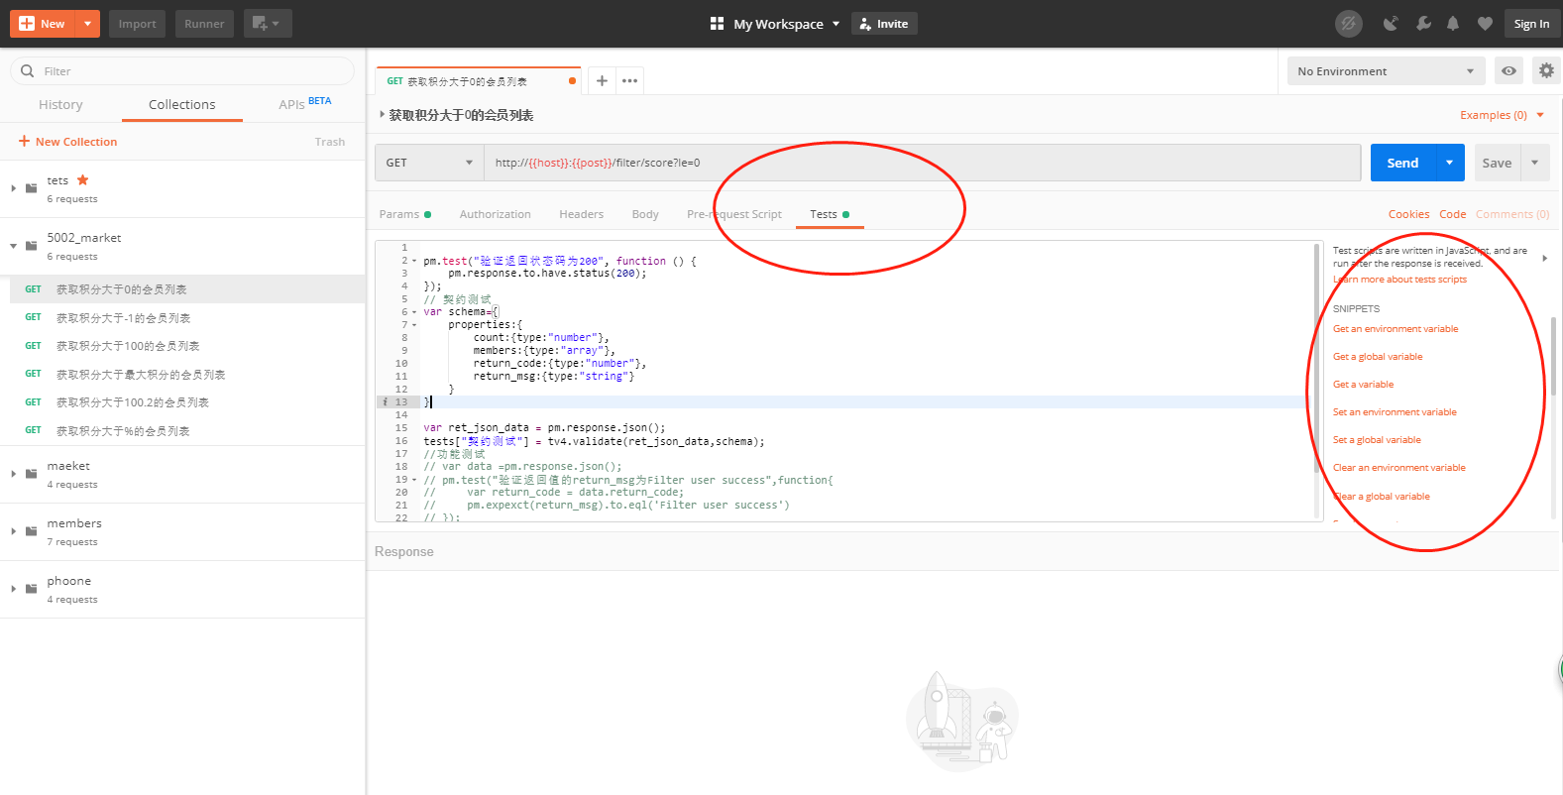Click the phoone collection folder icon
Image resolution: width=1563 pixels, height=795 pixels.
pyautogui.click(x=31, y=589)
